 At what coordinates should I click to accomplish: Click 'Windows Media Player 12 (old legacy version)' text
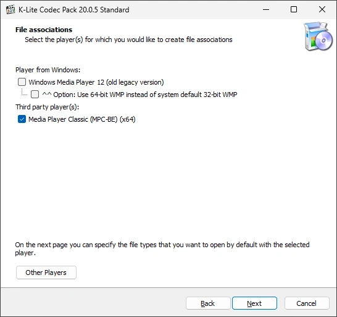point(96,82)
